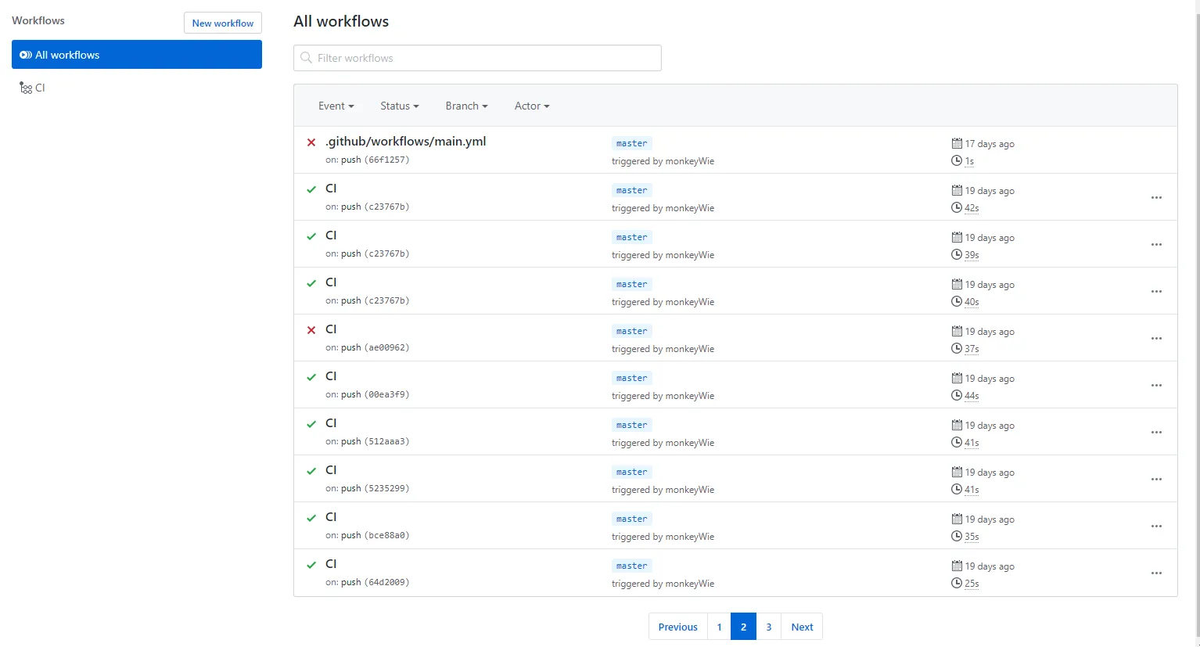The image size is (1200, 647).
Task: Click the failed status icon for main.yml run
Action: pyautogui.click(x=311, y=142)
